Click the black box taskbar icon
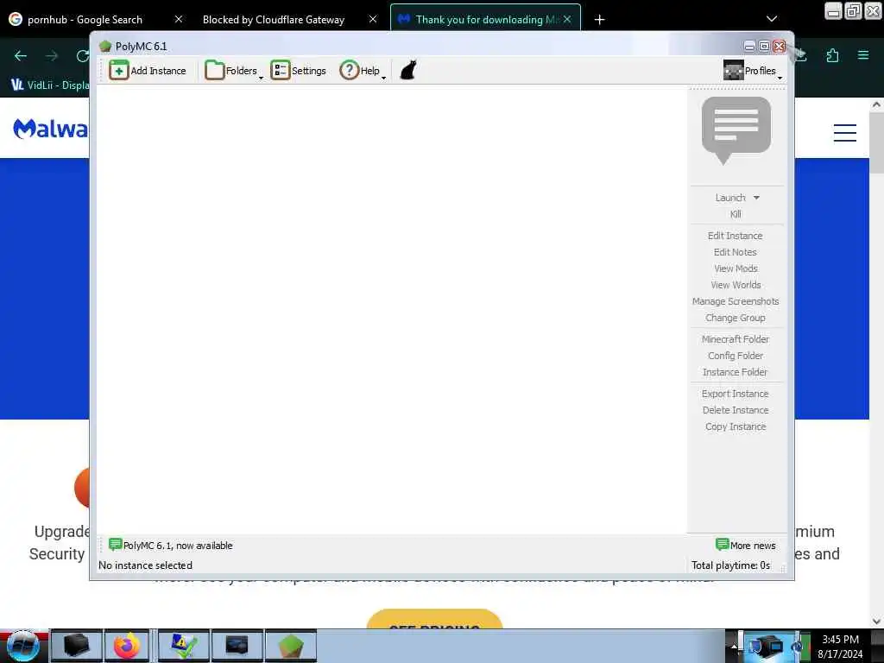This screenshot has width=884, height=663. (x=77, y=646)
